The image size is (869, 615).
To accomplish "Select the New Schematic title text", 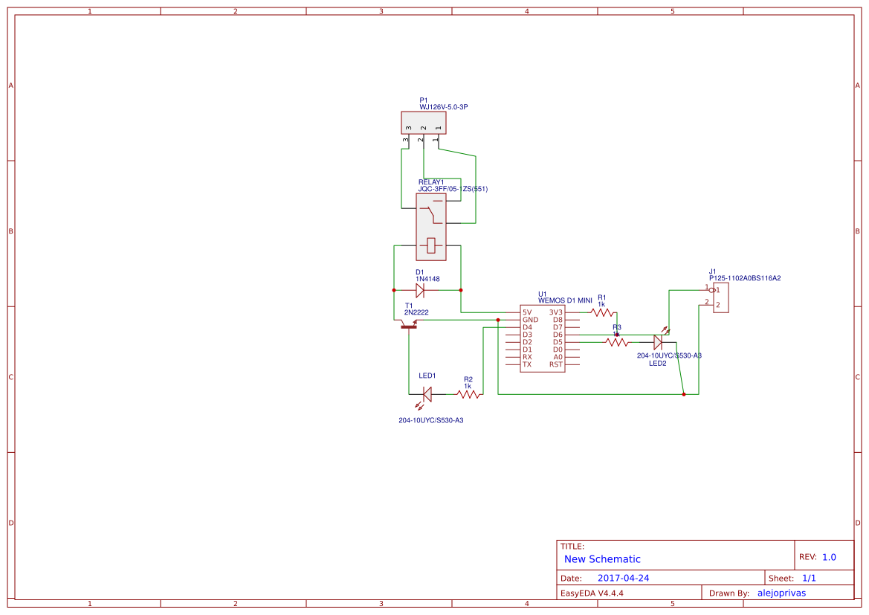I will 602,559.
